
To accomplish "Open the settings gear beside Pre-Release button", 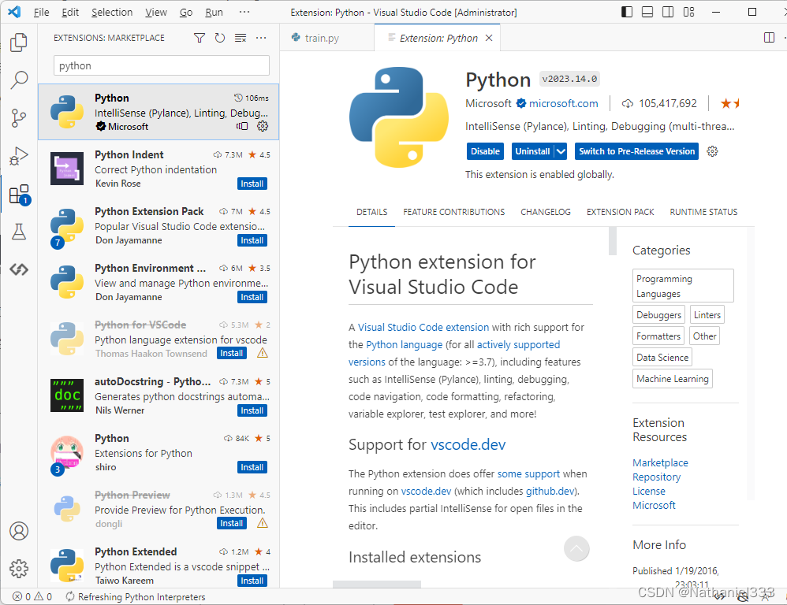I will tap(712, 151).
